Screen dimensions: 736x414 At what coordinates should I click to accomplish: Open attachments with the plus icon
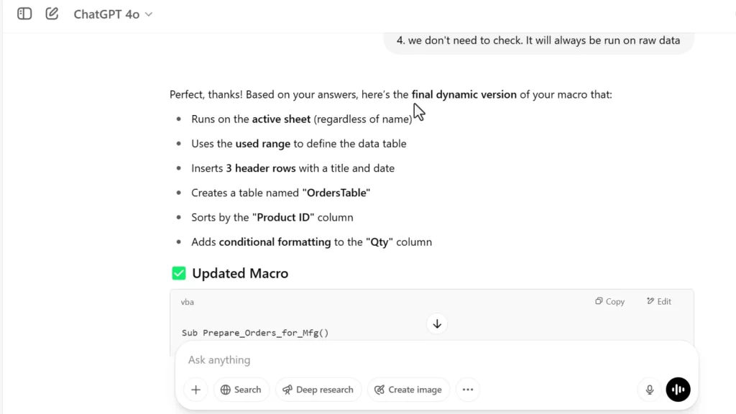[x=195, y=390]
